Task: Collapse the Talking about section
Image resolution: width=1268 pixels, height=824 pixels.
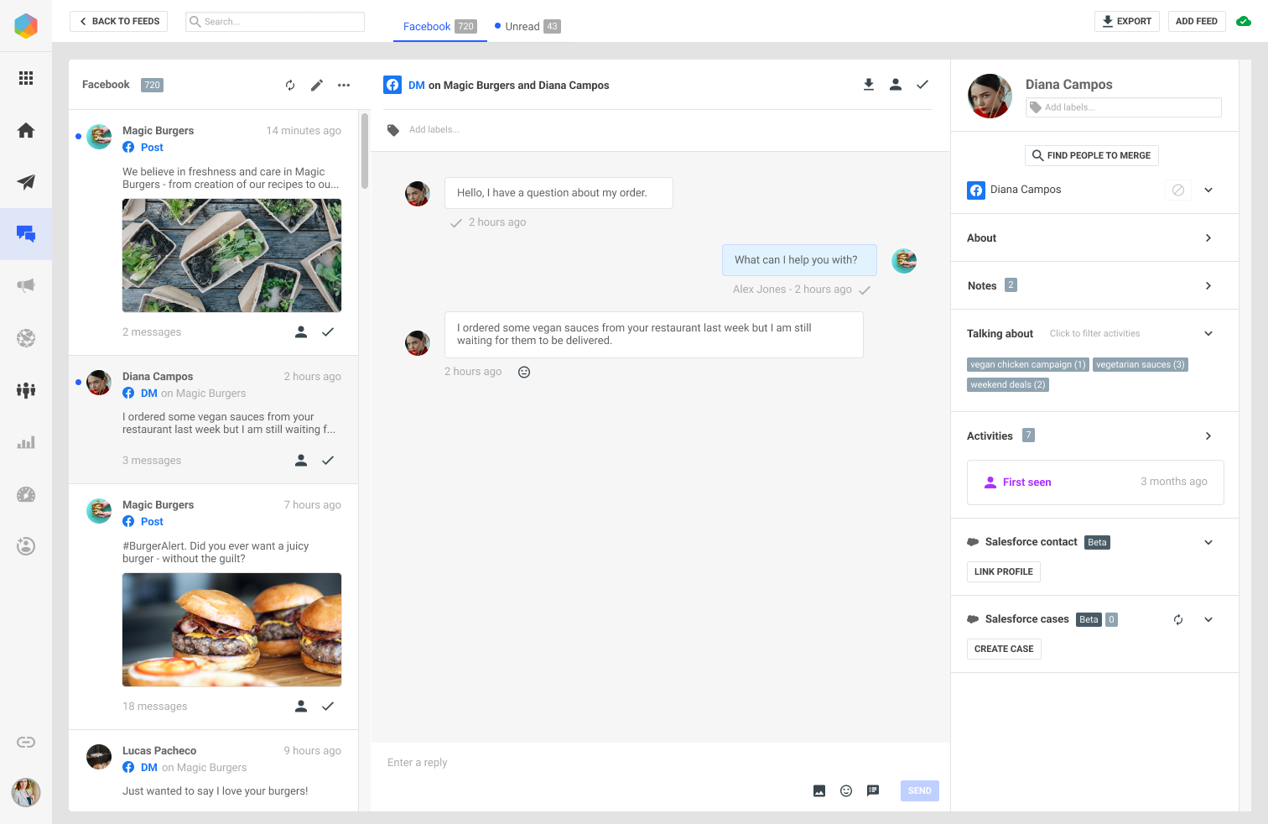Action: coord(1208,334)
